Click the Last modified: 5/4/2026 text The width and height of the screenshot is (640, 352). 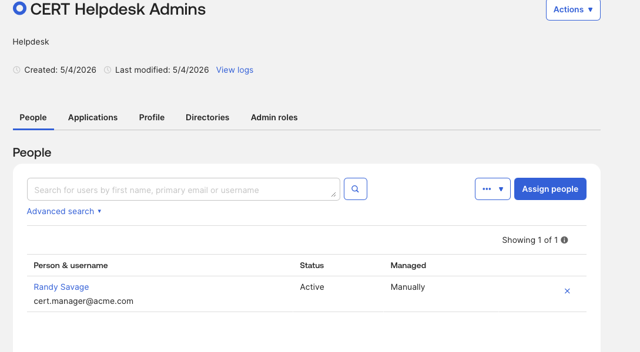(162, 70)
